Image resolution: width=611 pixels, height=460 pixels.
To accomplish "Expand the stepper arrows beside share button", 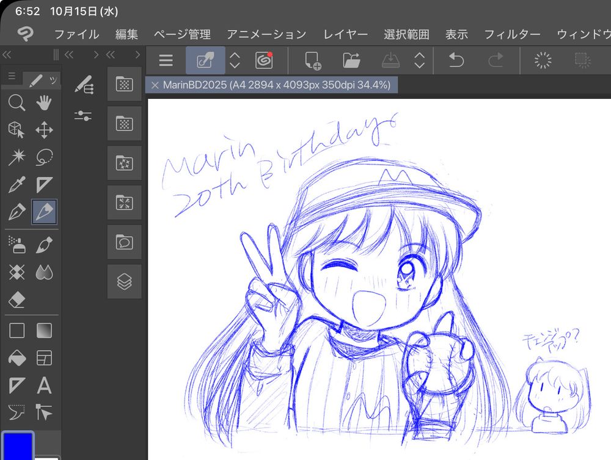I will 235,60.
